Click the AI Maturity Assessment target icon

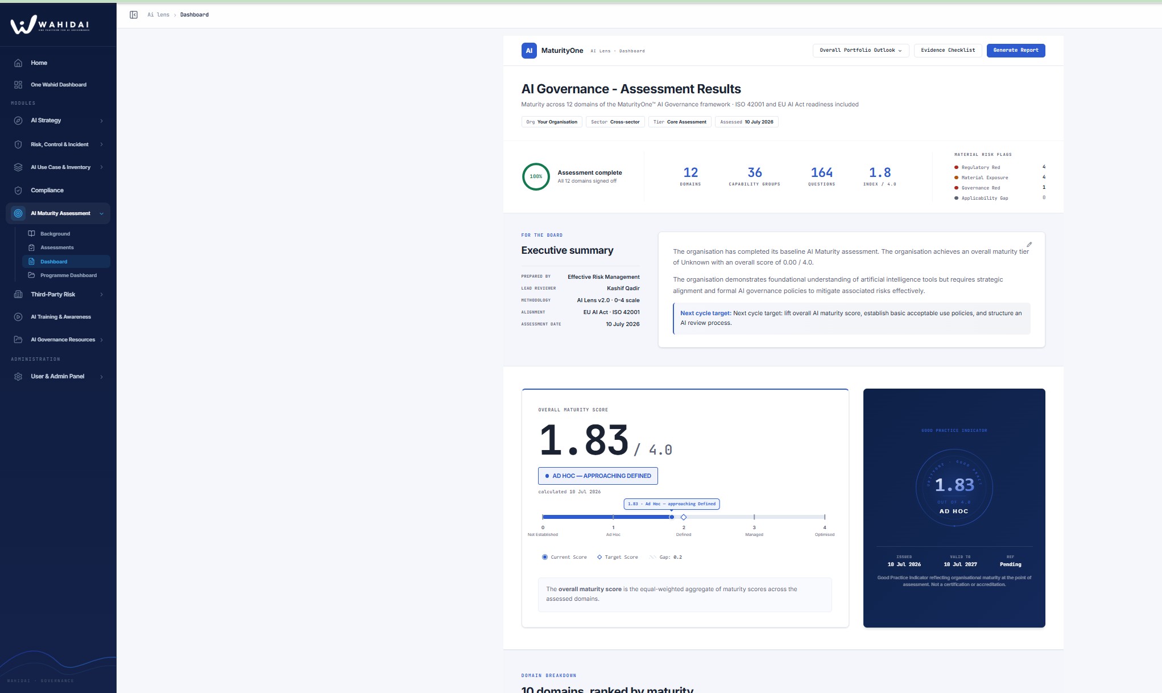pos(18,213)
